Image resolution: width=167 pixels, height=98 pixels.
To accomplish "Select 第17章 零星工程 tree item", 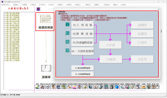I will click(13, 46).
